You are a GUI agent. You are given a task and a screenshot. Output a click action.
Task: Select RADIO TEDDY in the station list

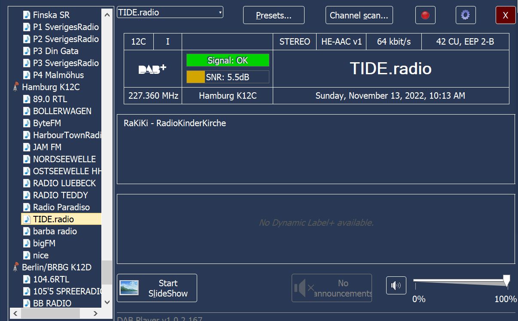tap(61, 195)
